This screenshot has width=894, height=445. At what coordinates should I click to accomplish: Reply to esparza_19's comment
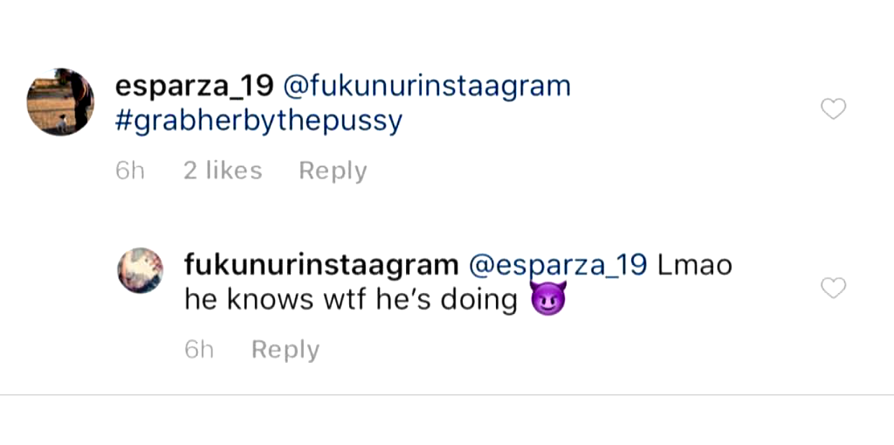[x=333, y=171]
